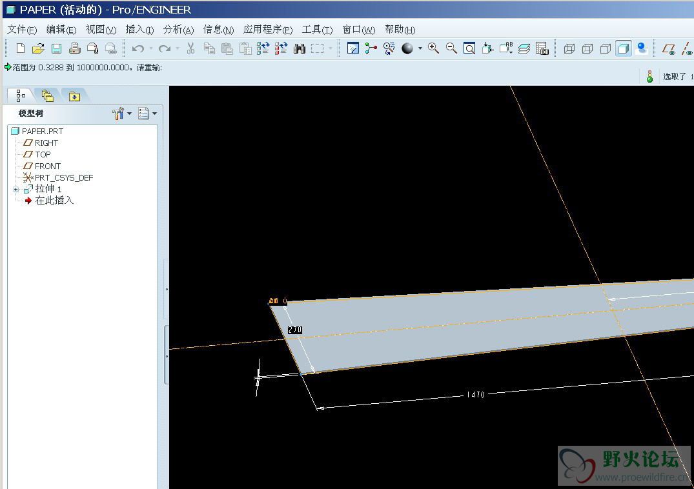
Task: Open the model tree Show dropdown
Action: (x=122, y=114)
